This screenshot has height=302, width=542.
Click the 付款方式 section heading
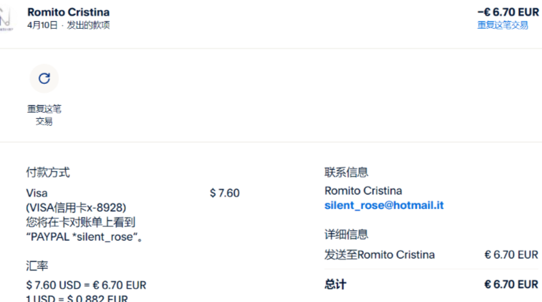click(x=47, y=173)
